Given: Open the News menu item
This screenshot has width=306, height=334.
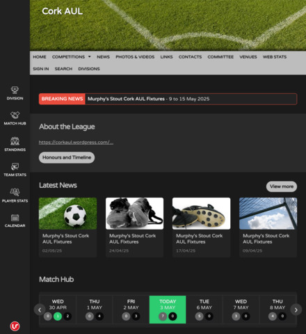Looking at the screenshot, I should point(103,57).
